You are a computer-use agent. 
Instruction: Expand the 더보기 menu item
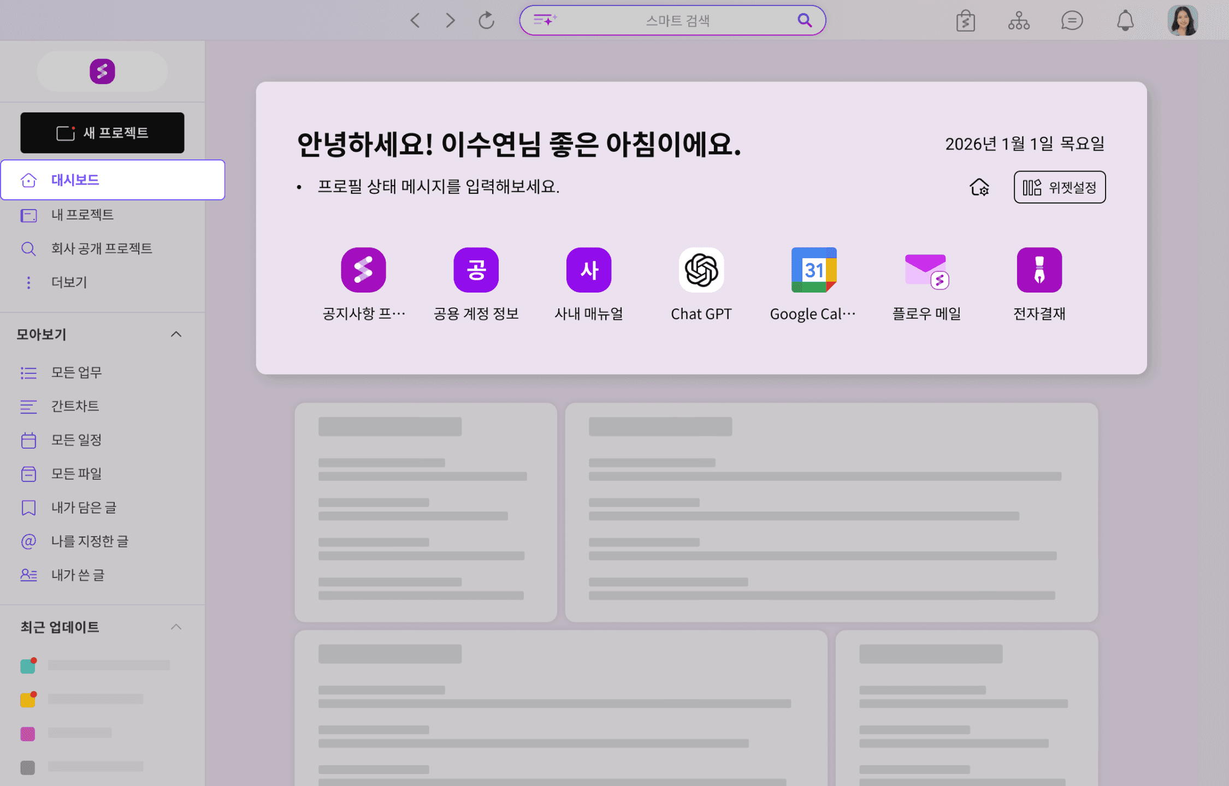click(69, 282)
